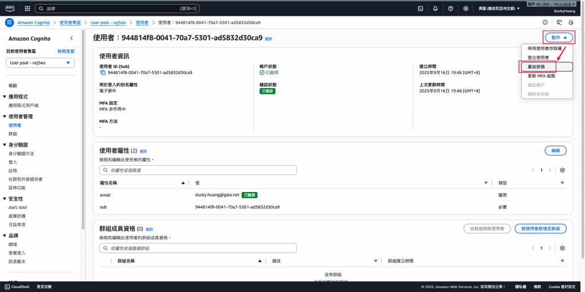This screenshot has height=292, width=585.
Task: Open Amazon Cognito breadcrumb link
Action: tap(34, 22)
